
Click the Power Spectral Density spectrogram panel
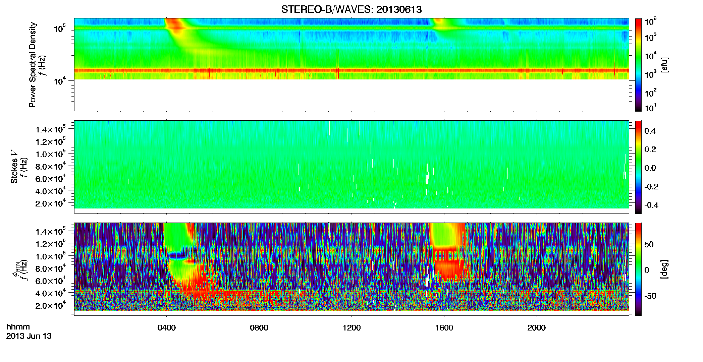point(351,65)
